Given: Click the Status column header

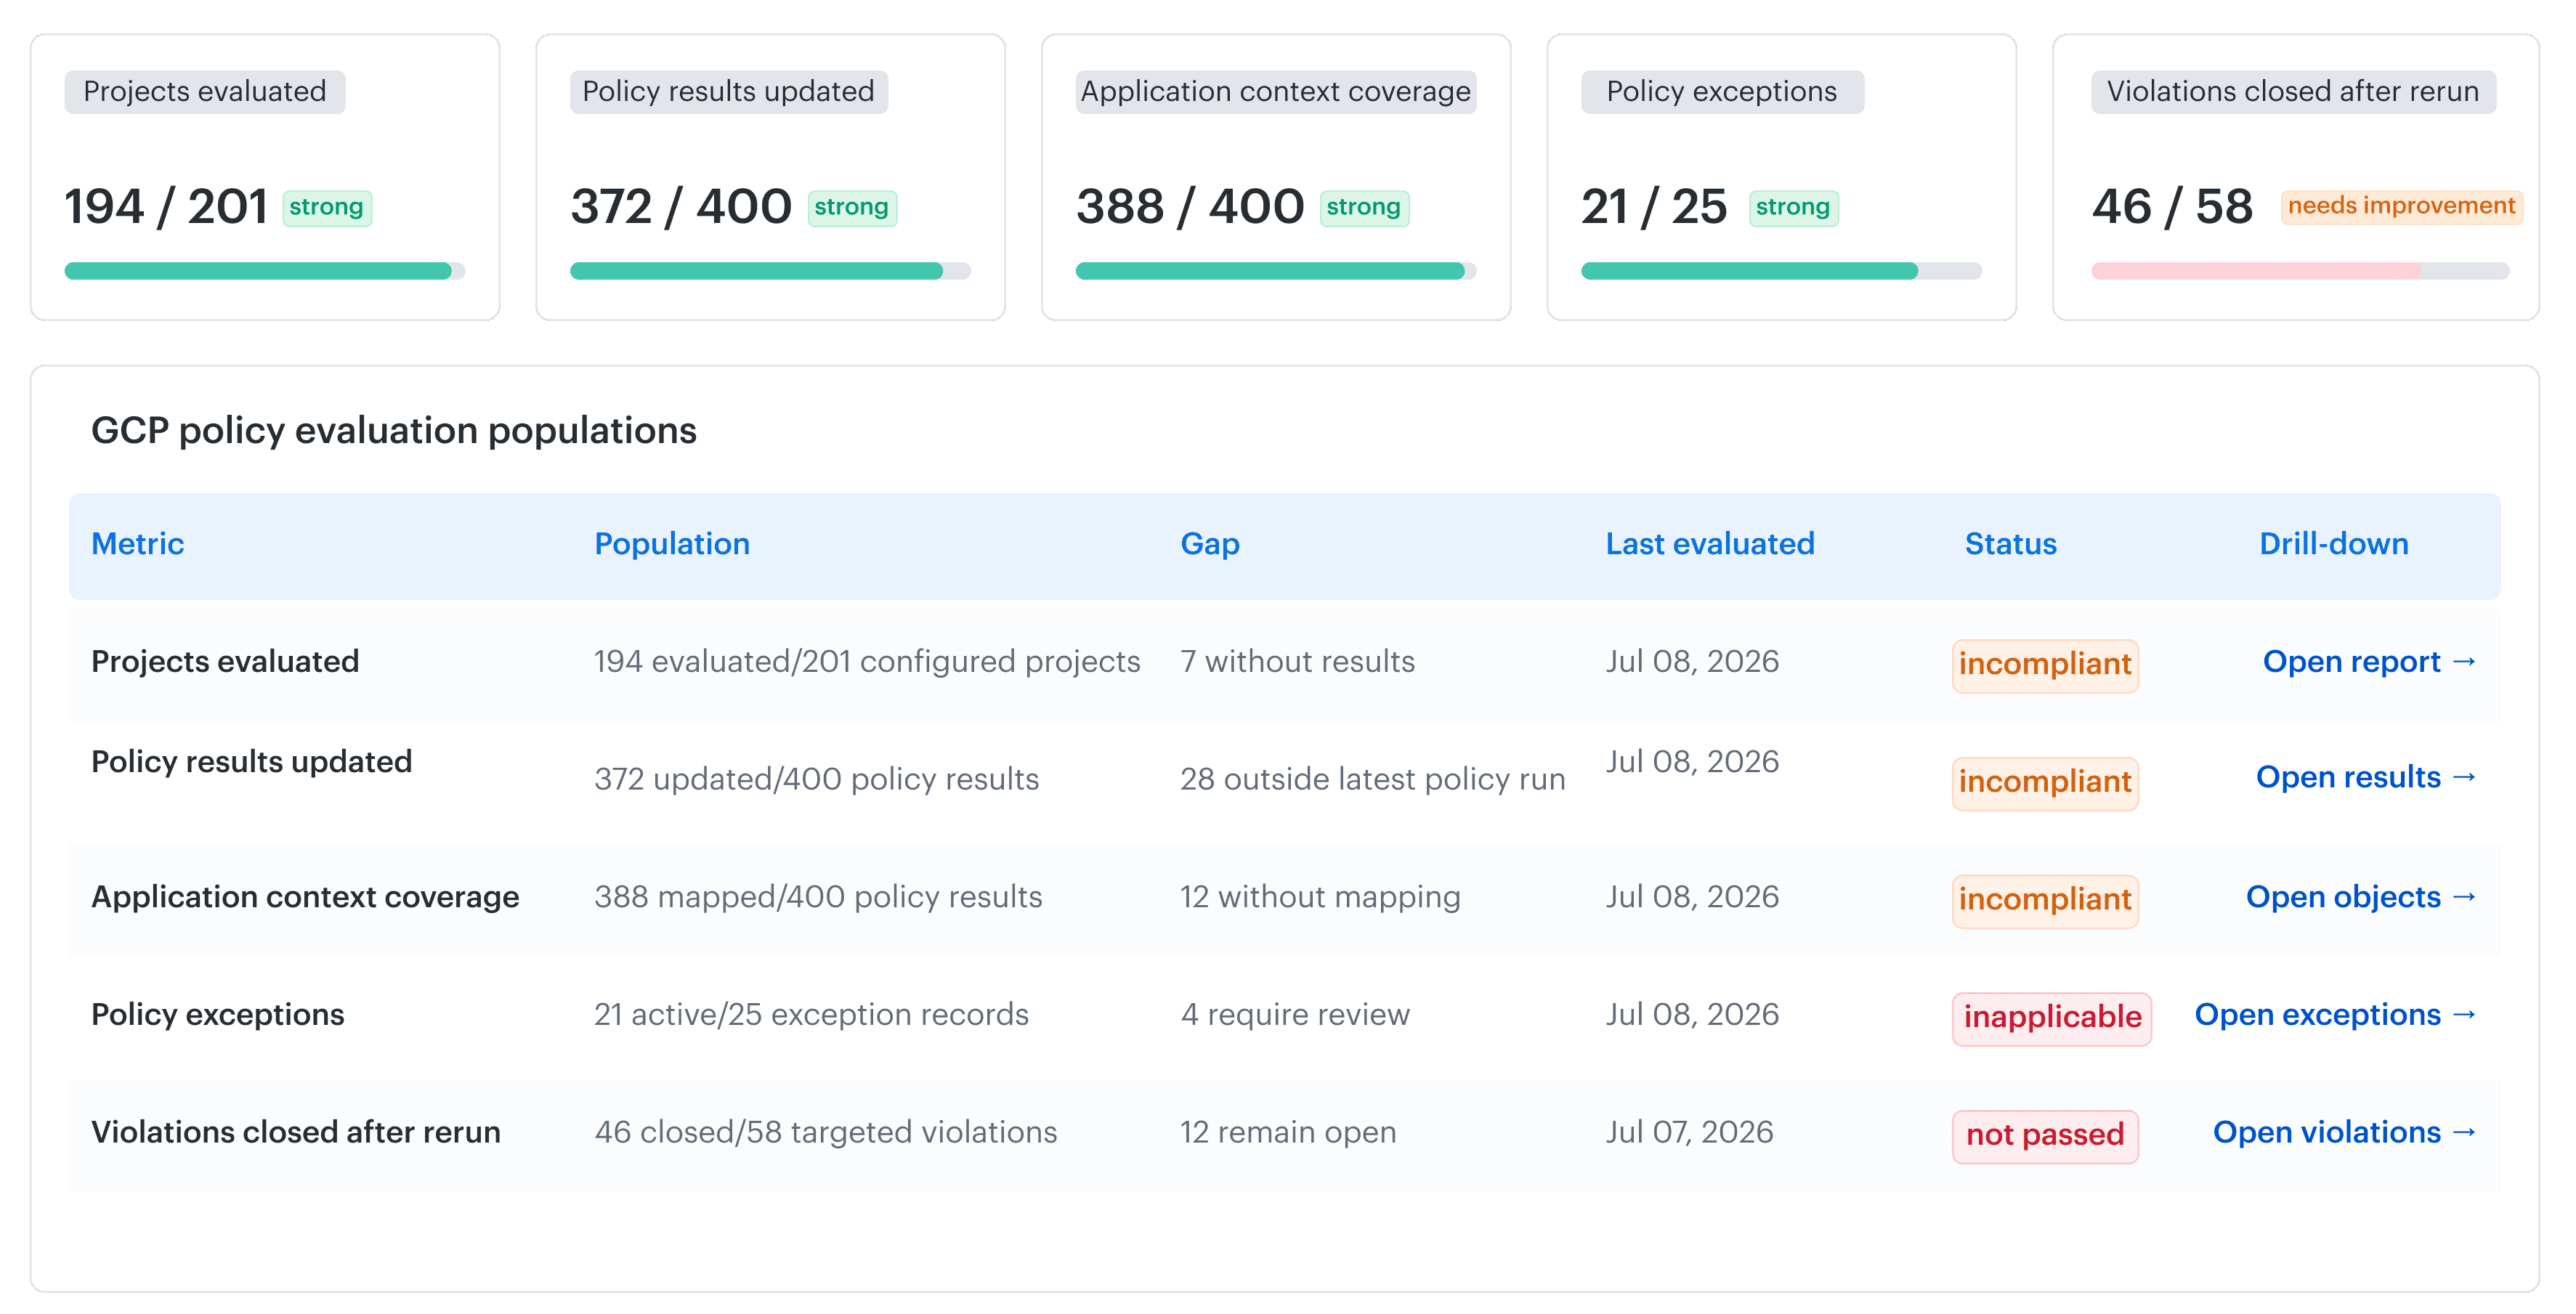Looking at the screenshot, I should coord(2011,544).
